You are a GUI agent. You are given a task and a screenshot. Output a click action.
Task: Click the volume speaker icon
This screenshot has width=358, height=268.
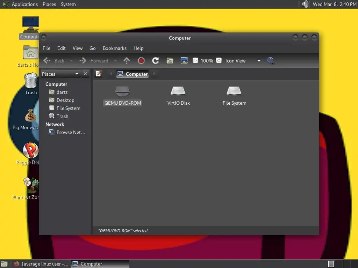click(305, 4)
